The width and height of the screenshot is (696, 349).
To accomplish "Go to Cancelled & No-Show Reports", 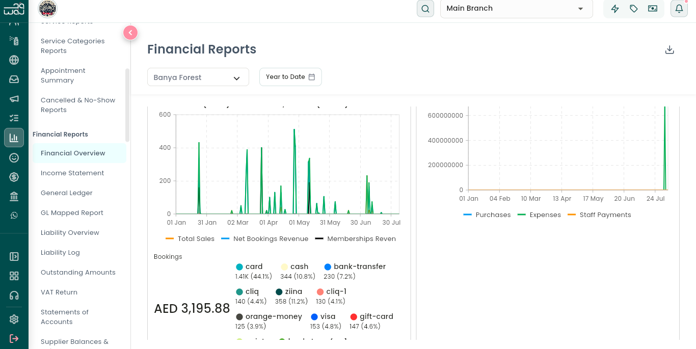I will click(78, 105).
